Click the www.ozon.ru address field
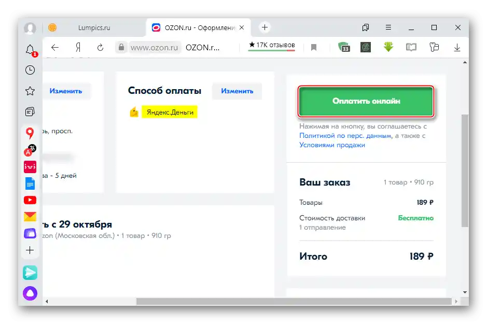487x325 pixels. [155, 48]
